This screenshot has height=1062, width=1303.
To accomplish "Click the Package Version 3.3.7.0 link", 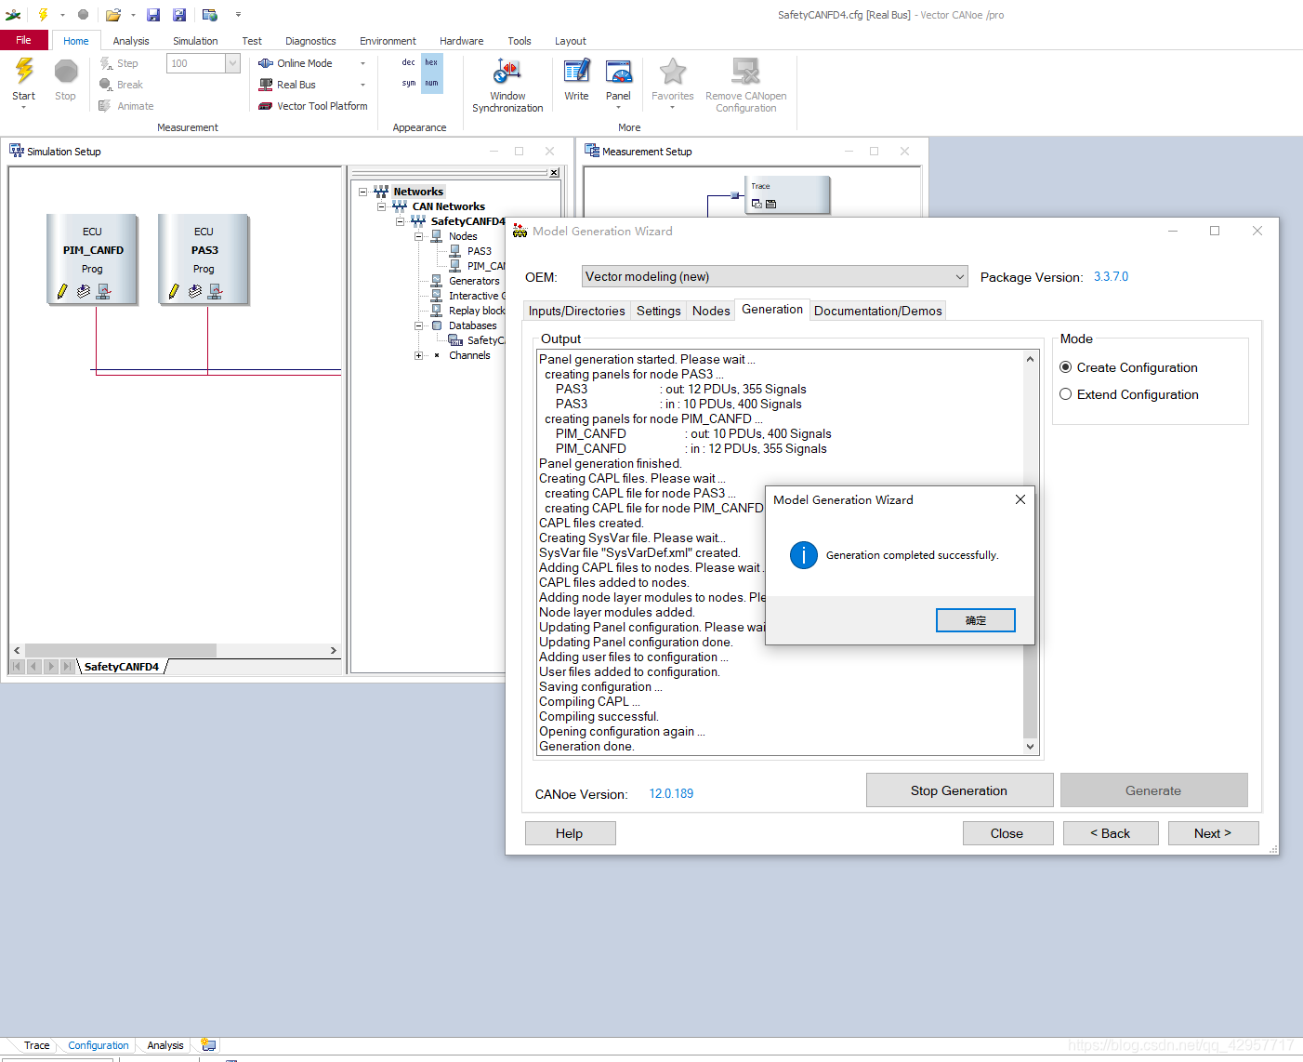I will coord(1111,277).
